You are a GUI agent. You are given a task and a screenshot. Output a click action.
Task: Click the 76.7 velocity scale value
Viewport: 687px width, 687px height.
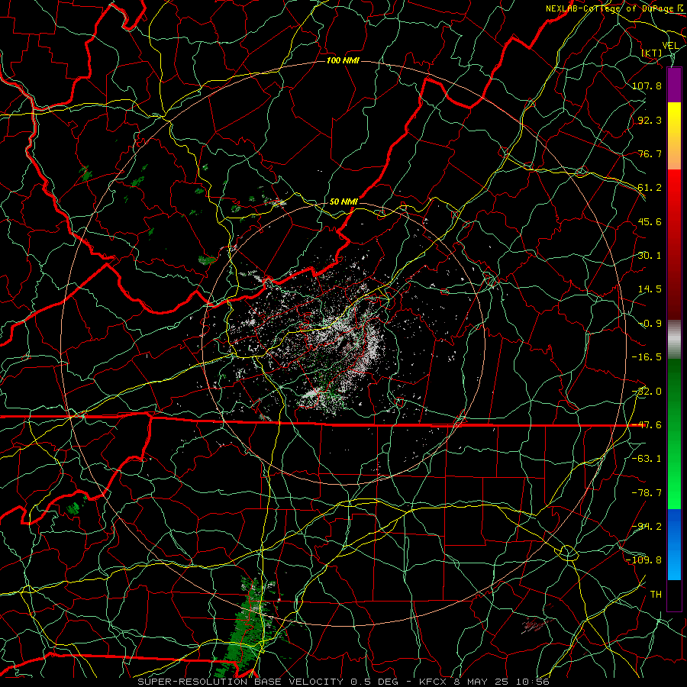point(650,153)
